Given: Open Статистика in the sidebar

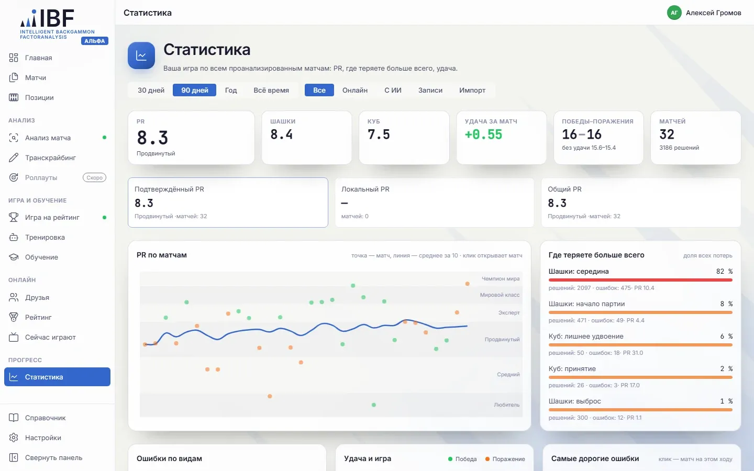Looking at the screenshot, I should coord(57,377).
